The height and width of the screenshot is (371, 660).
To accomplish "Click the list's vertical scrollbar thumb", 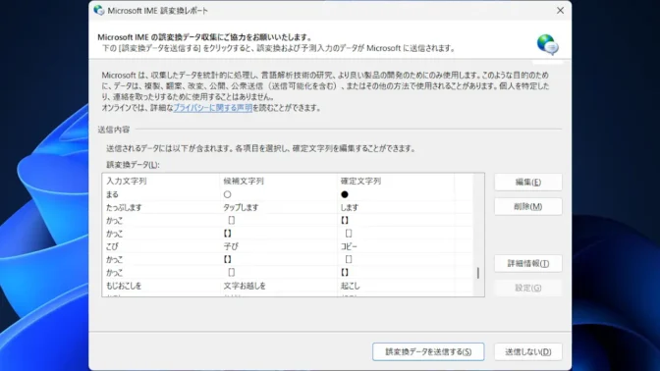I will [x=478, y=273].
